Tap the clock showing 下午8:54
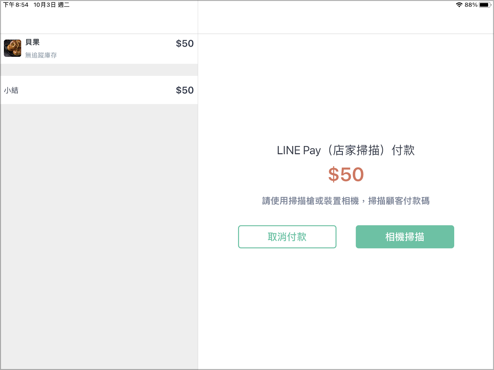The height and width of the screenshot is (370, 494). click(16, 5)
